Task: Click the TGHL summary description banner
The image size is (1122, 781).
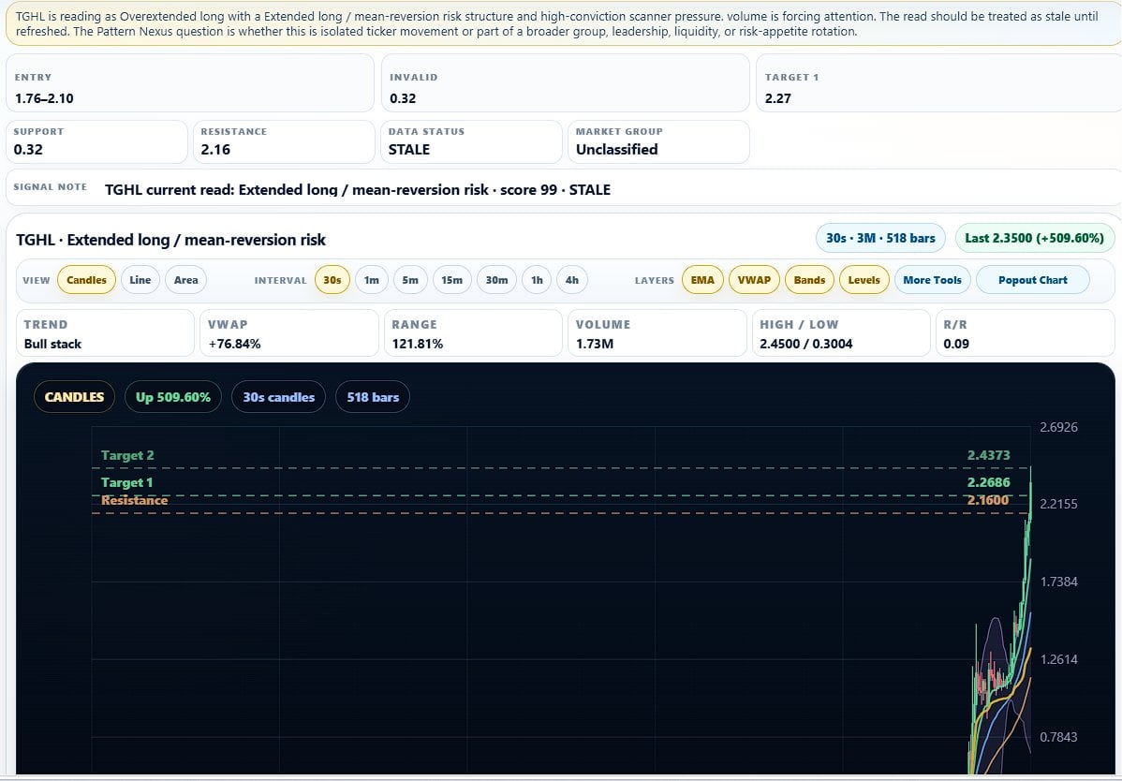Action: 563,23
